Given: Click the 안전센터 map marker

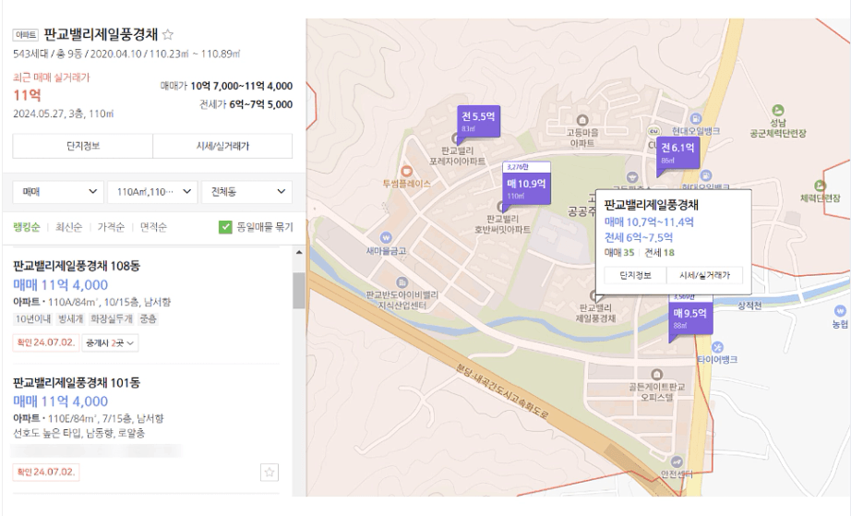Looking at the screenshot, I should [677, 462].
